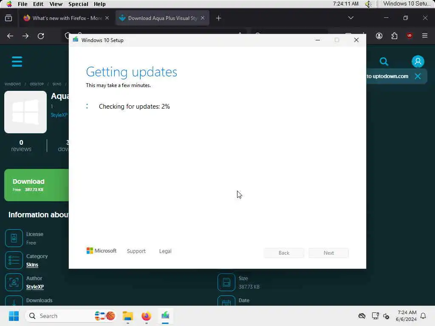
Task: Click the Back button in Windows 10 Setup
Action: (284, 253)
